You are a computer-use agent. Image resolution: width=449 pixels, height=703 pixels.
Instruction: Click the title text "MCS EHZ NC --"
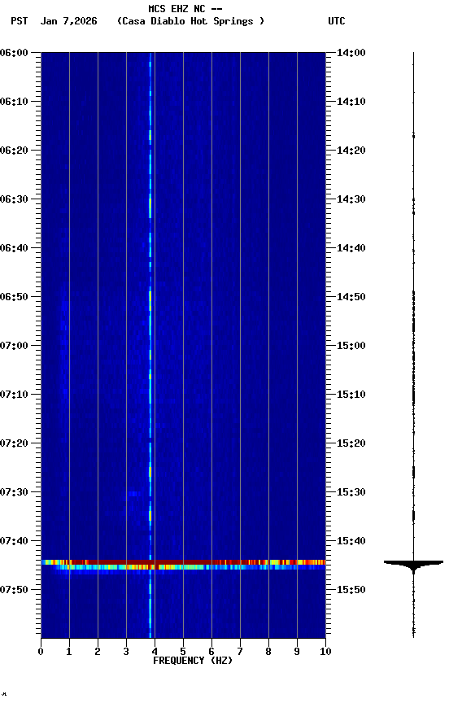(x=185, y=8)
